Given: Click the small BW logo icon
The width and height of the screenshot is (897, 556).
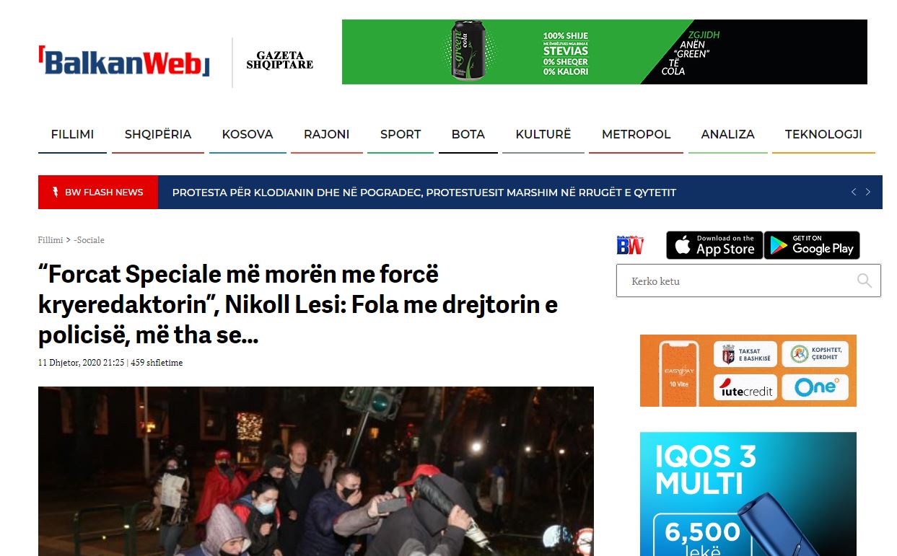Looking at the screenshot, I should pos(630,244).
